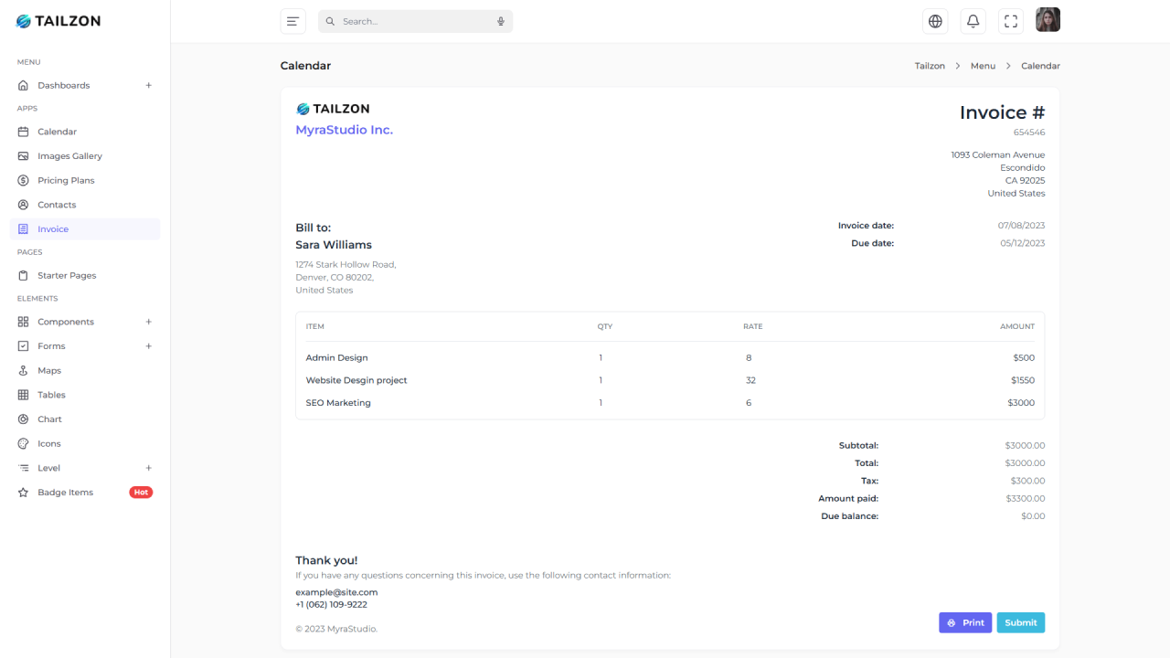Image resolution: width=1170 pixels, height=658 pixels.
Task: Open the notifications bell
Action: click(x=972, y=20)
